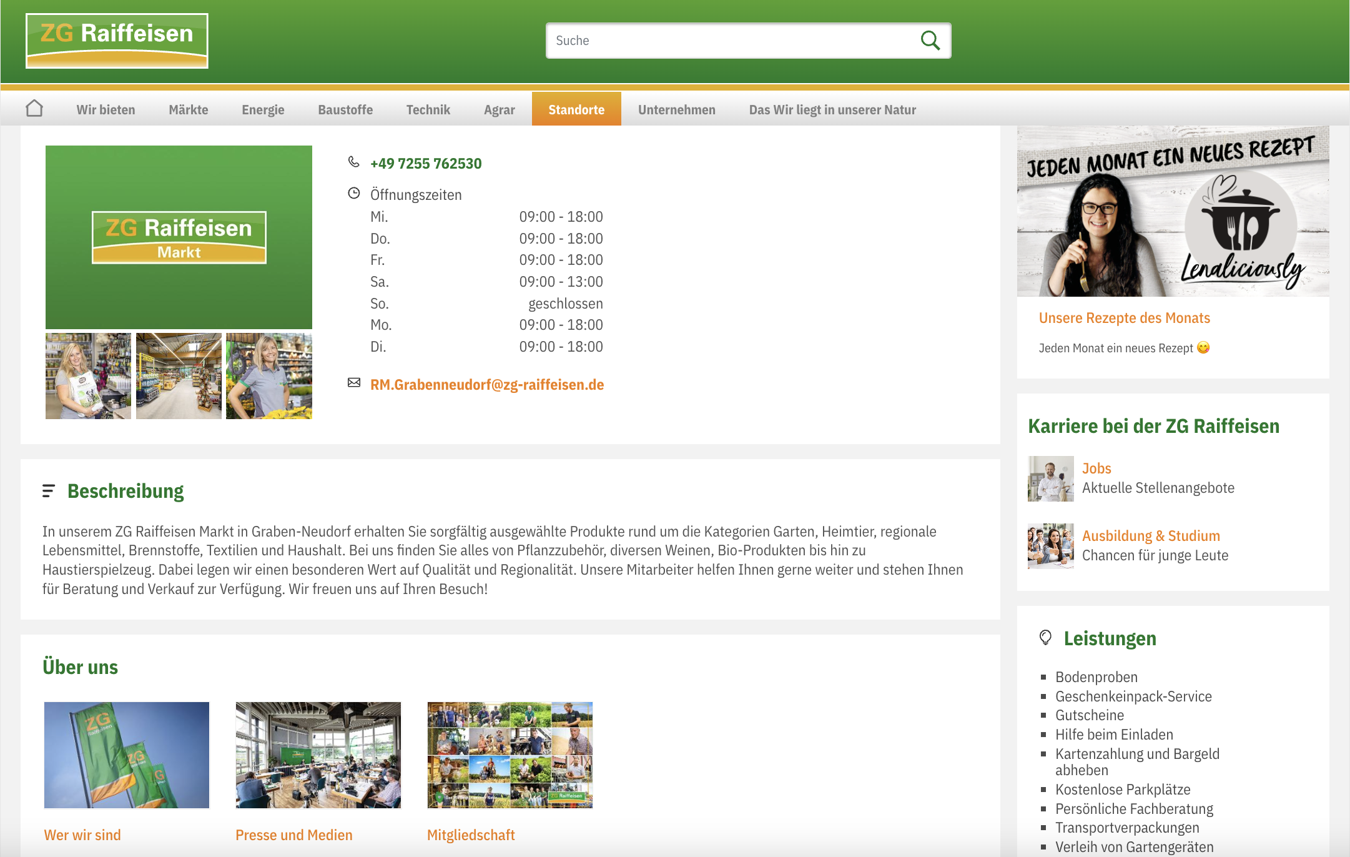
Task: Click the list icon beside Beschreibung
Action: click(48, 491)
